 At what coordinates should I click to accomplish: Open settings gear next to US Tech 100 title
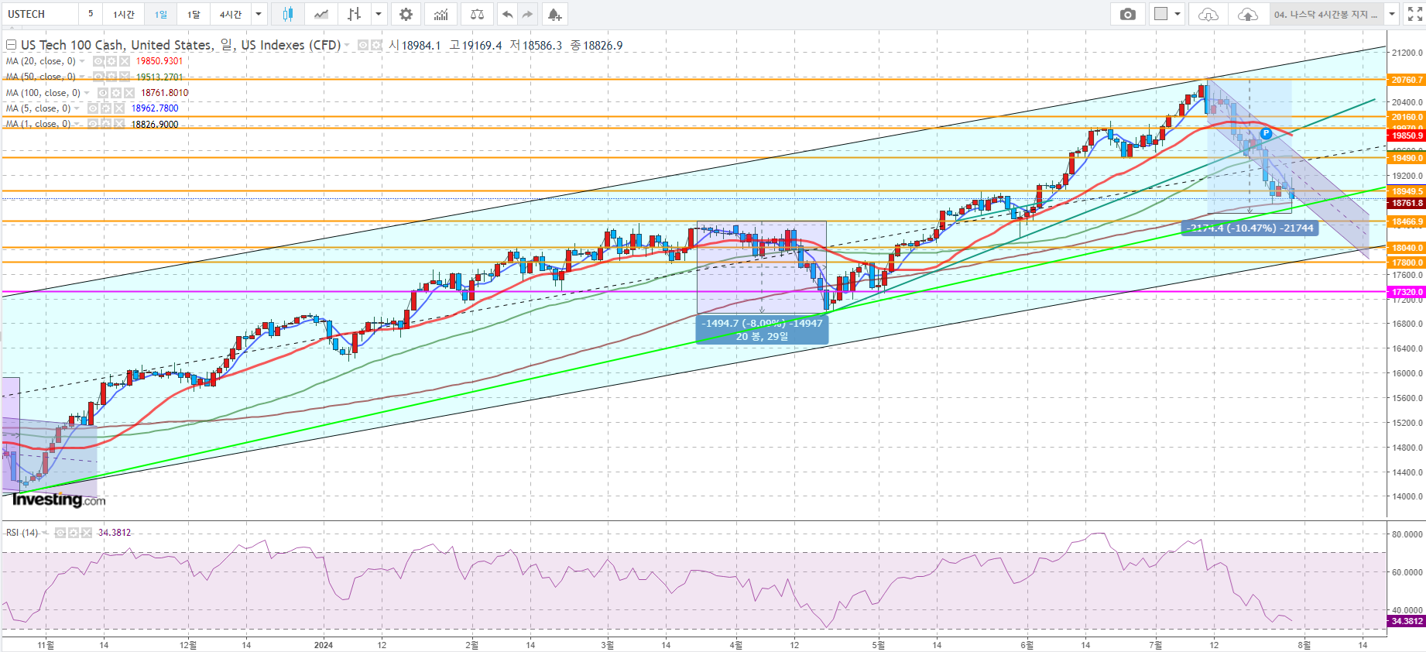tap(376, 46)
